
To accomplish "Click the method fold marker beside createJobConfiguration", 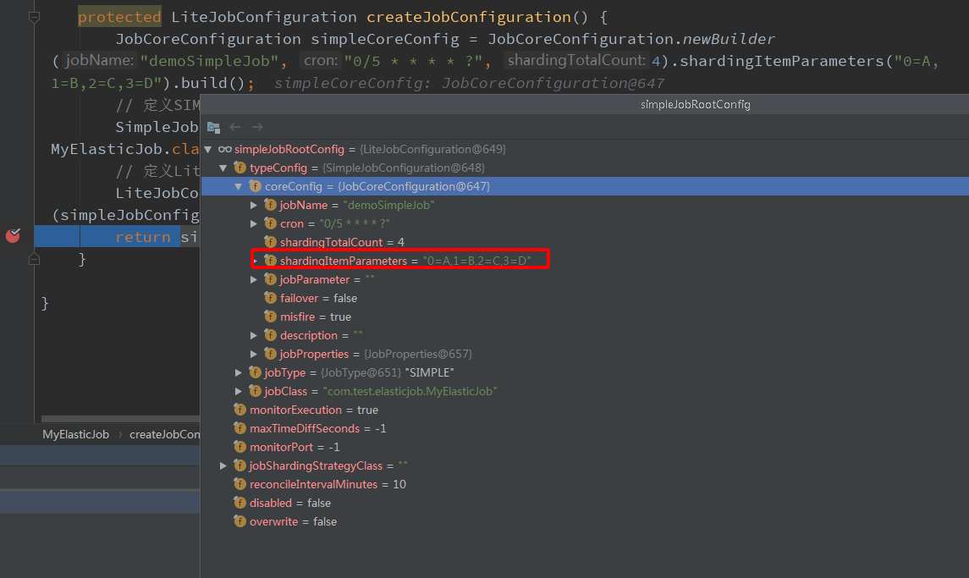I will pos(34,17).
